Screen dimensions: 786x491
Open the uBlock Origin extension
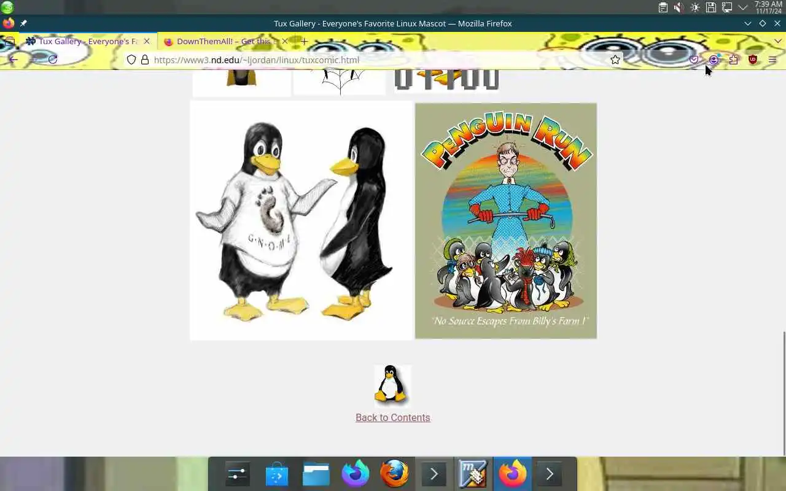point(753,60)
